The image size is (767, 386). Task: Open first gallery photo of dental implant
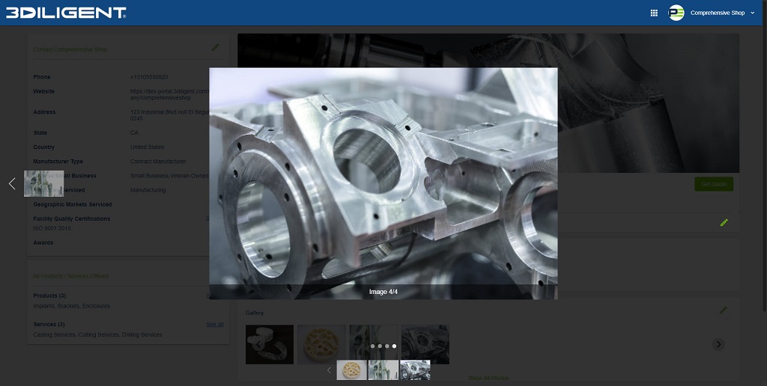coord(270,344)
